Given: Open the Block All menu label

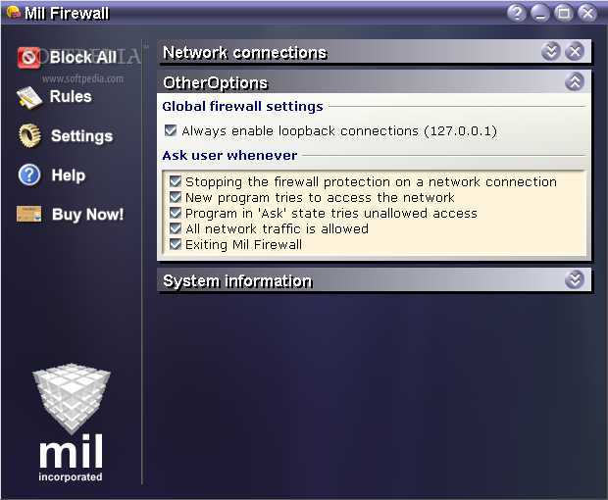Looking at the screenshot, I should pyautogui.click(x=83, y=58).
